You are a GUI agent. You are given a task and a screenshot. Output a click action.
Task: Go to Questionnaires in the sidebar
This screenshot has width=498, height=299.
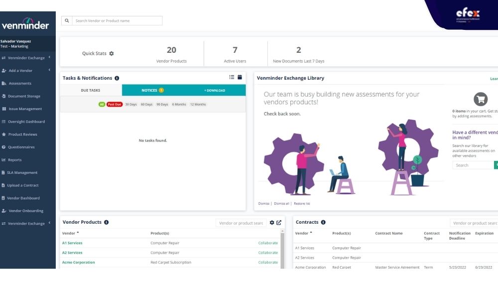point(21,147)
